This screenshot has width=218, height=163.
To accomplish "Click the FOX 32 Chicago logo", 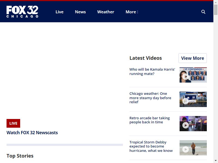I will [22, 12].
